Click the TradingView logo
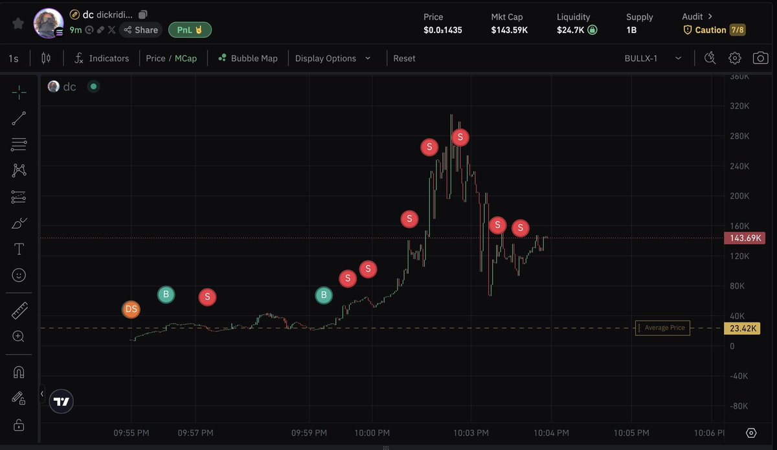The width and height of the screenshot is (777, 450). coord(62,401)
